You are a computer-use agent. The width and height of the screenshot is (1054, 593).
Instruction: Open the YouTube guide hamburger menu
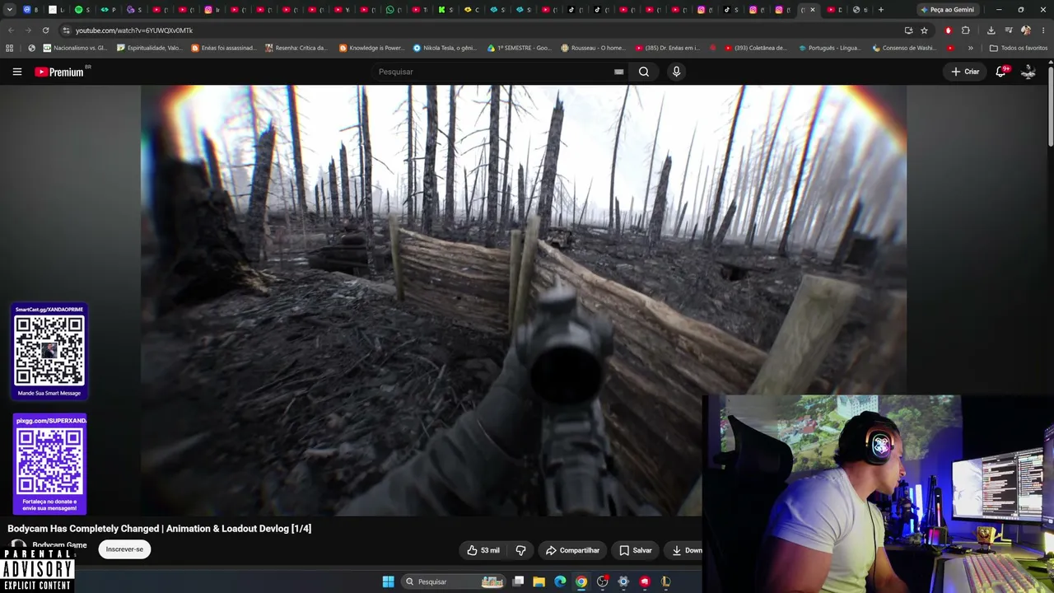(x=16, y=72)
